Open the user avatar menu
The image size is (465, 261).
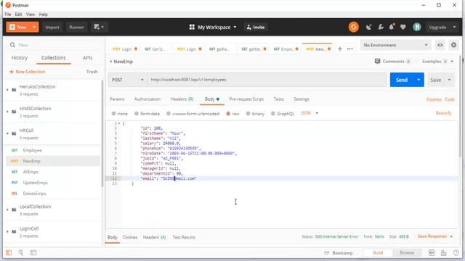pyautogui.click(x=417, y=27)
